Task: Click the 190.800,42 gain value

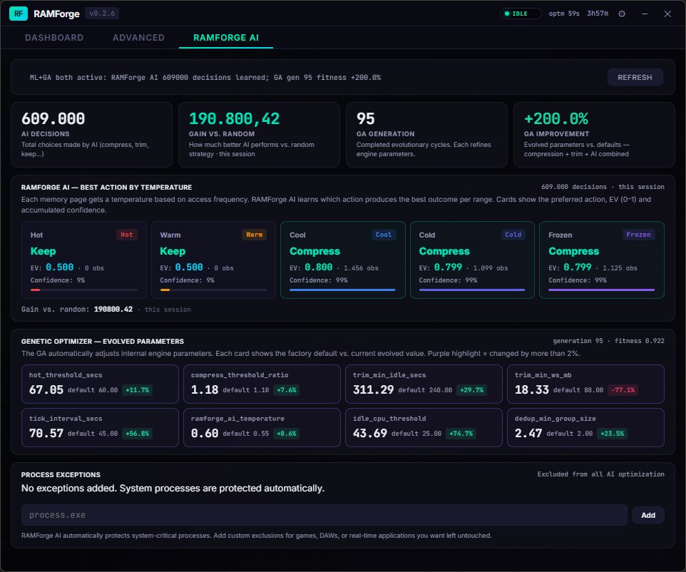Action: tap(234, 118)
